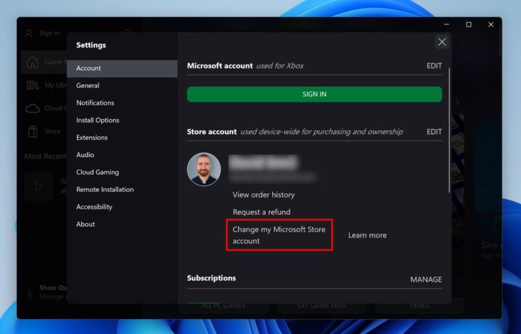Edit the Microsoft account used for Xbox
The image size is (521, 334).
(x=434, y=66)
